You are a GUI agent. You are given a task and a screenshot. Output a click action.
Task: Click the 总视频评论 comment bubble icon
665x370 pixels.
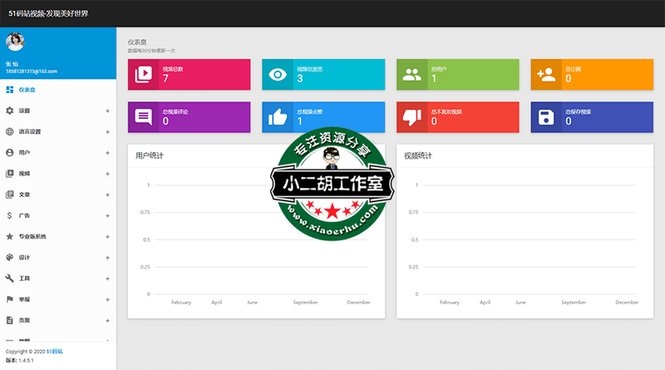click(x=143, y=116)
